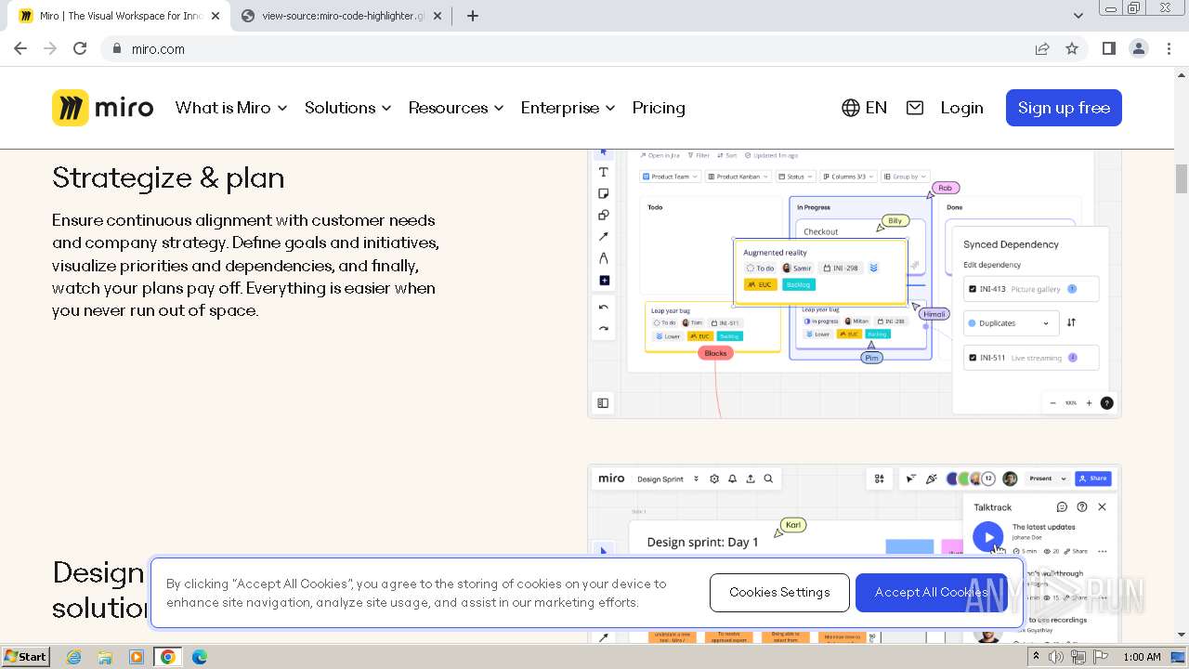This screenshot has width=1189, height=669.
Task: Click the Login link
Action: coord(961,108)
